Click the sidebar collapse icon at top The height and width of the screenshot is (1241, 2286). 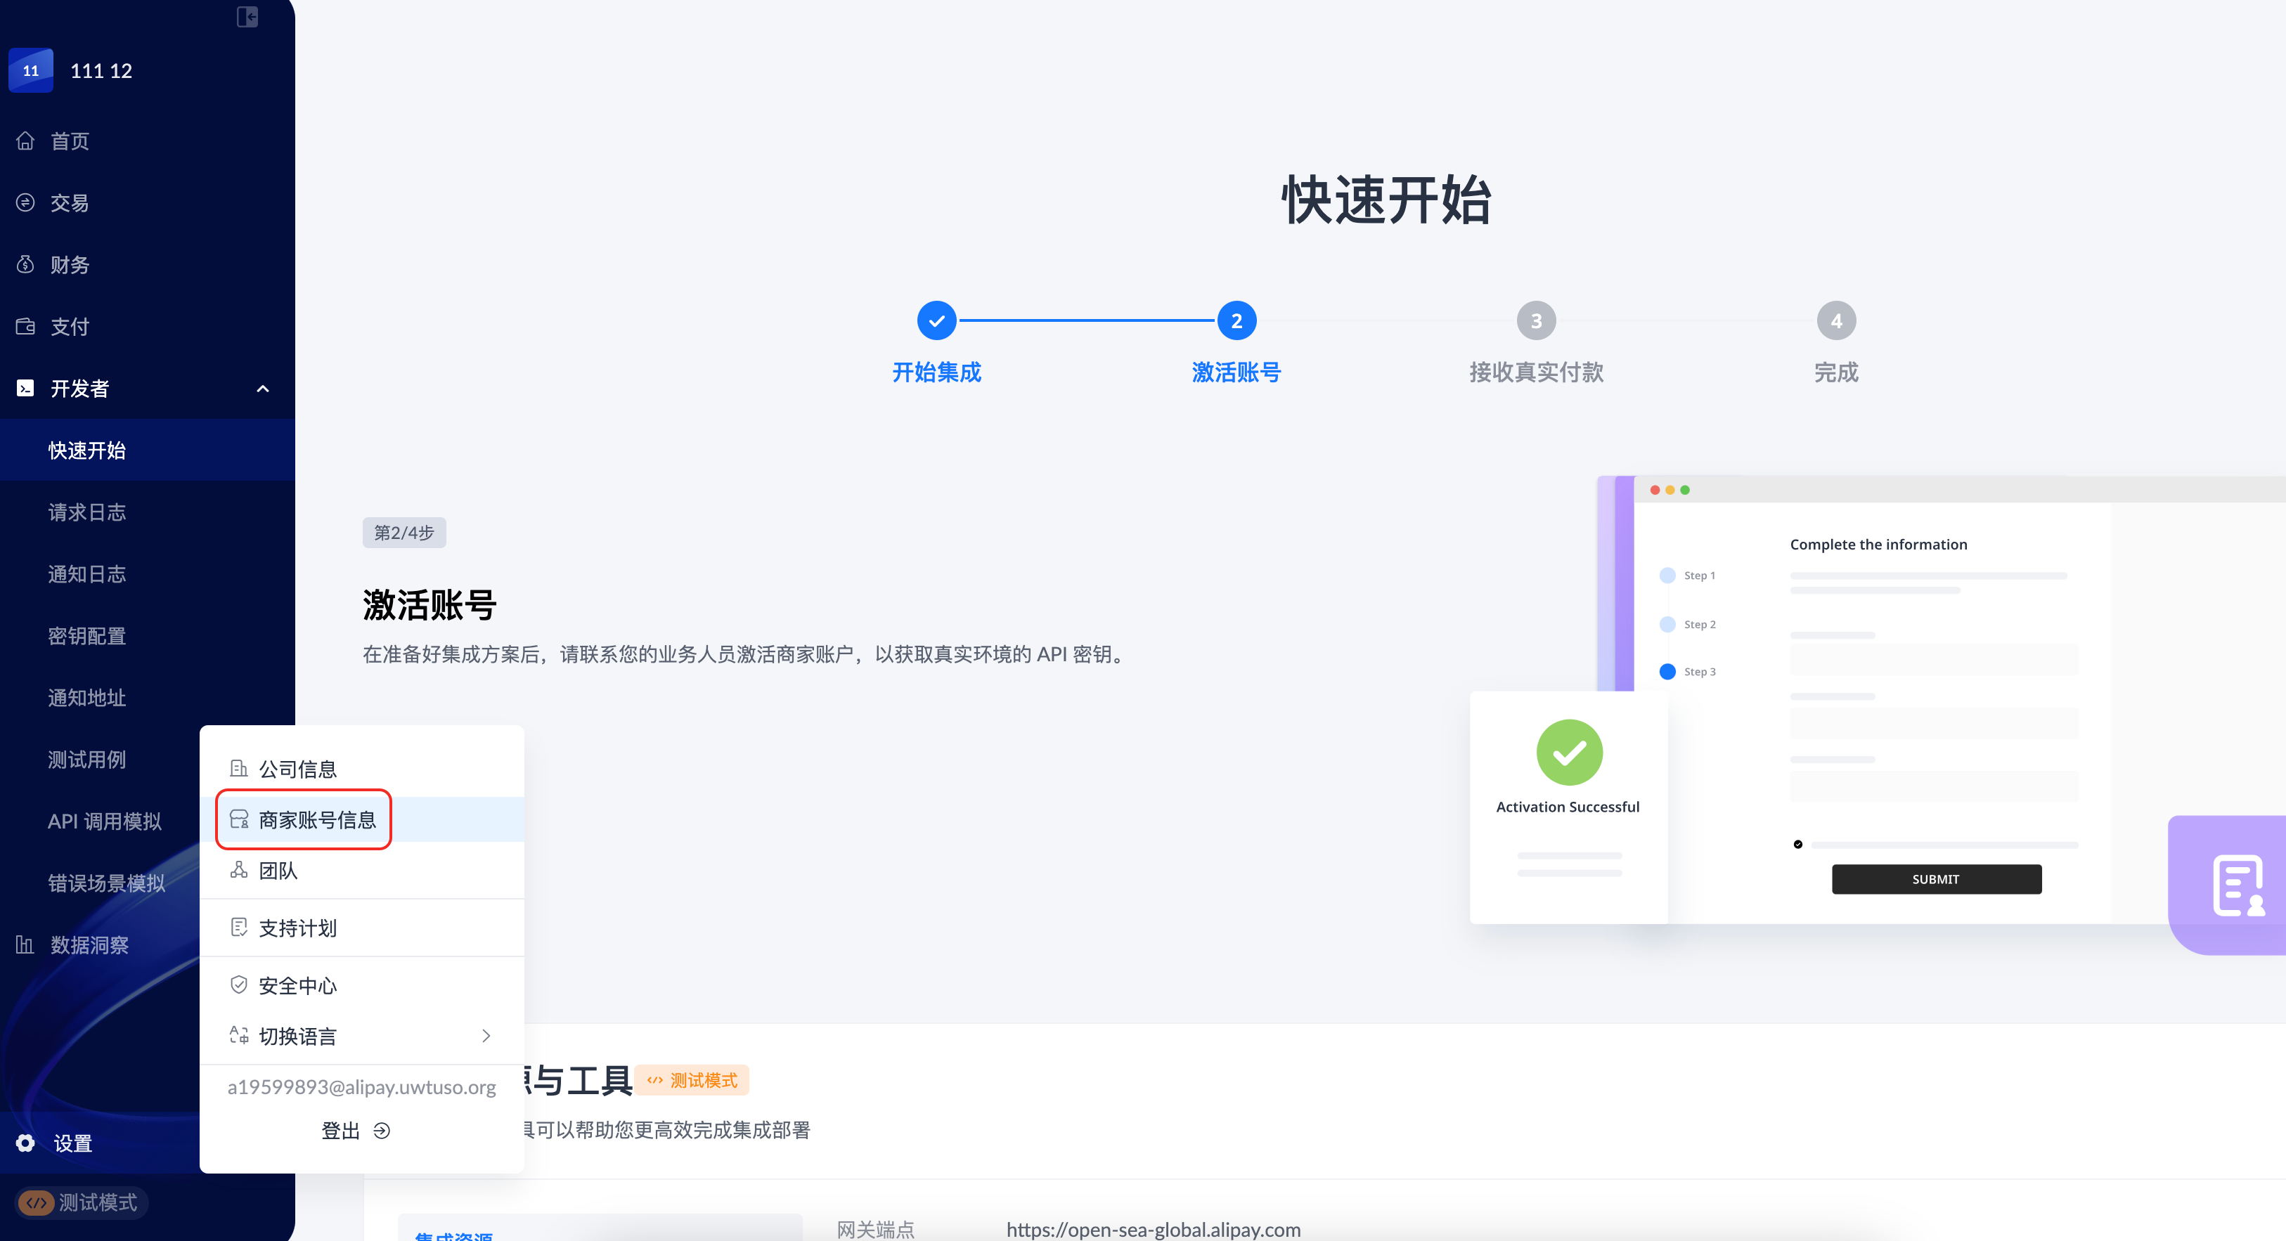[247, 17]
